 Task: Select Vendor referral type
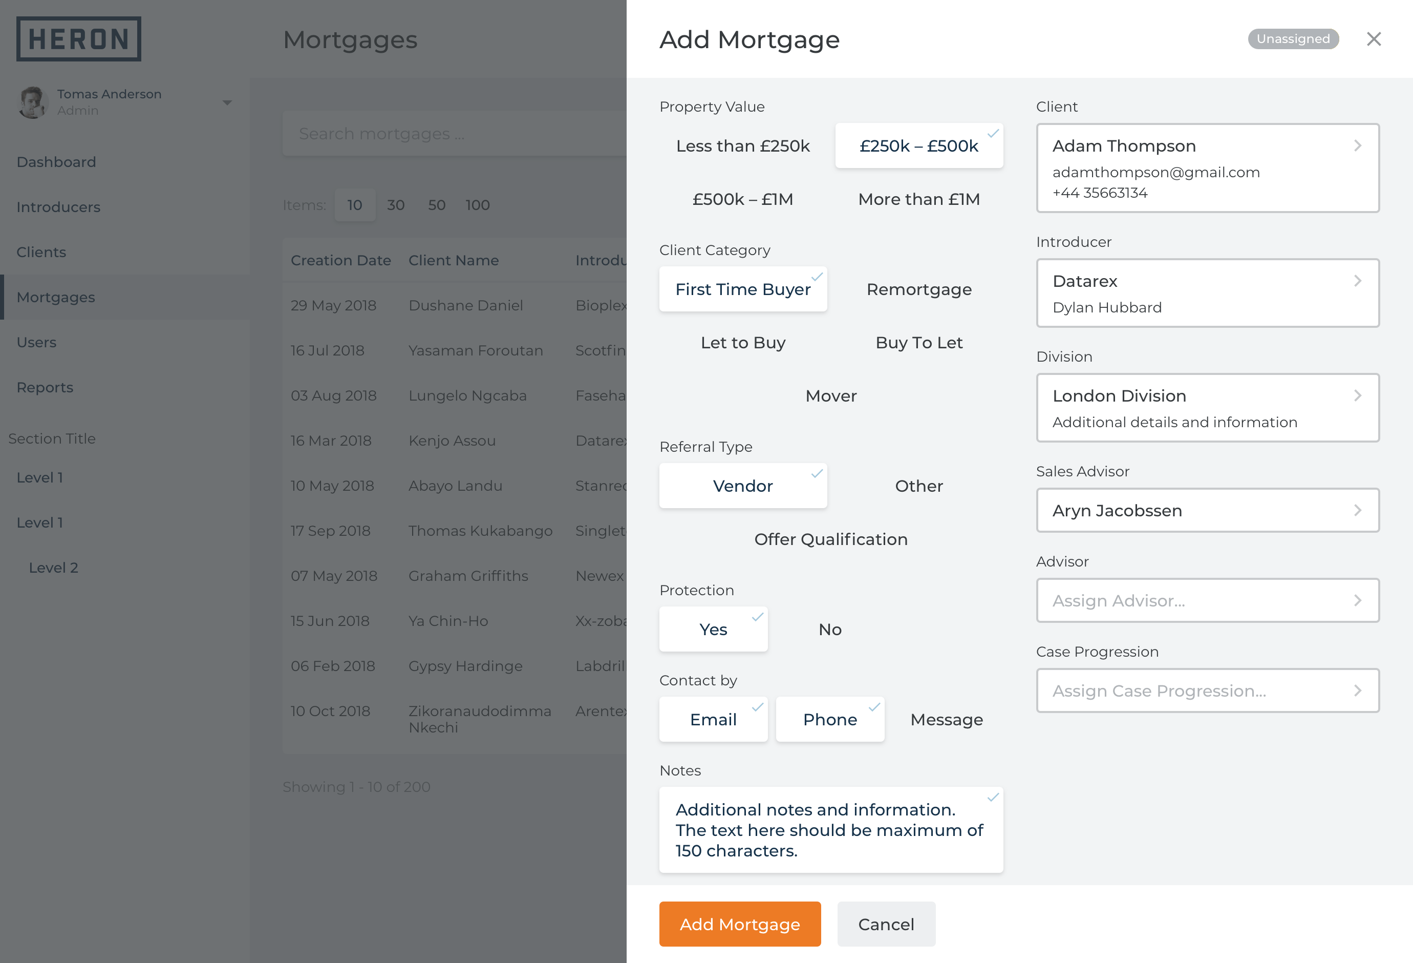pos(743,486)
